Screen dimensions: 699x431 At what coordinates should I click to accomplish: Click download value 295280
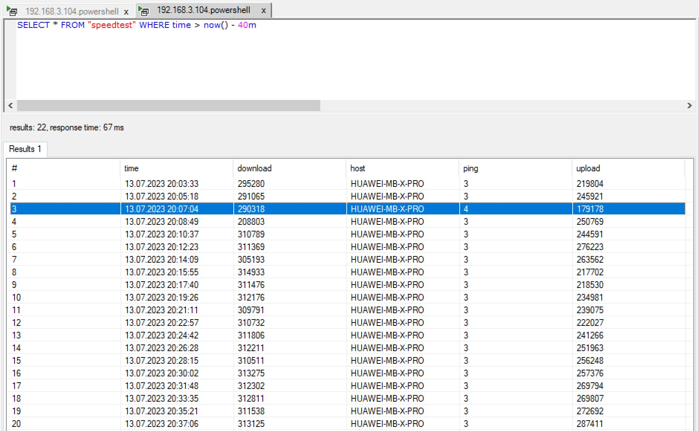[x=251, y=184]
